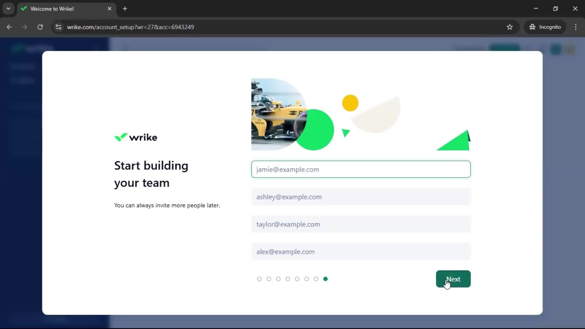Restore down the browser window
585x329 pixels.
555,9
